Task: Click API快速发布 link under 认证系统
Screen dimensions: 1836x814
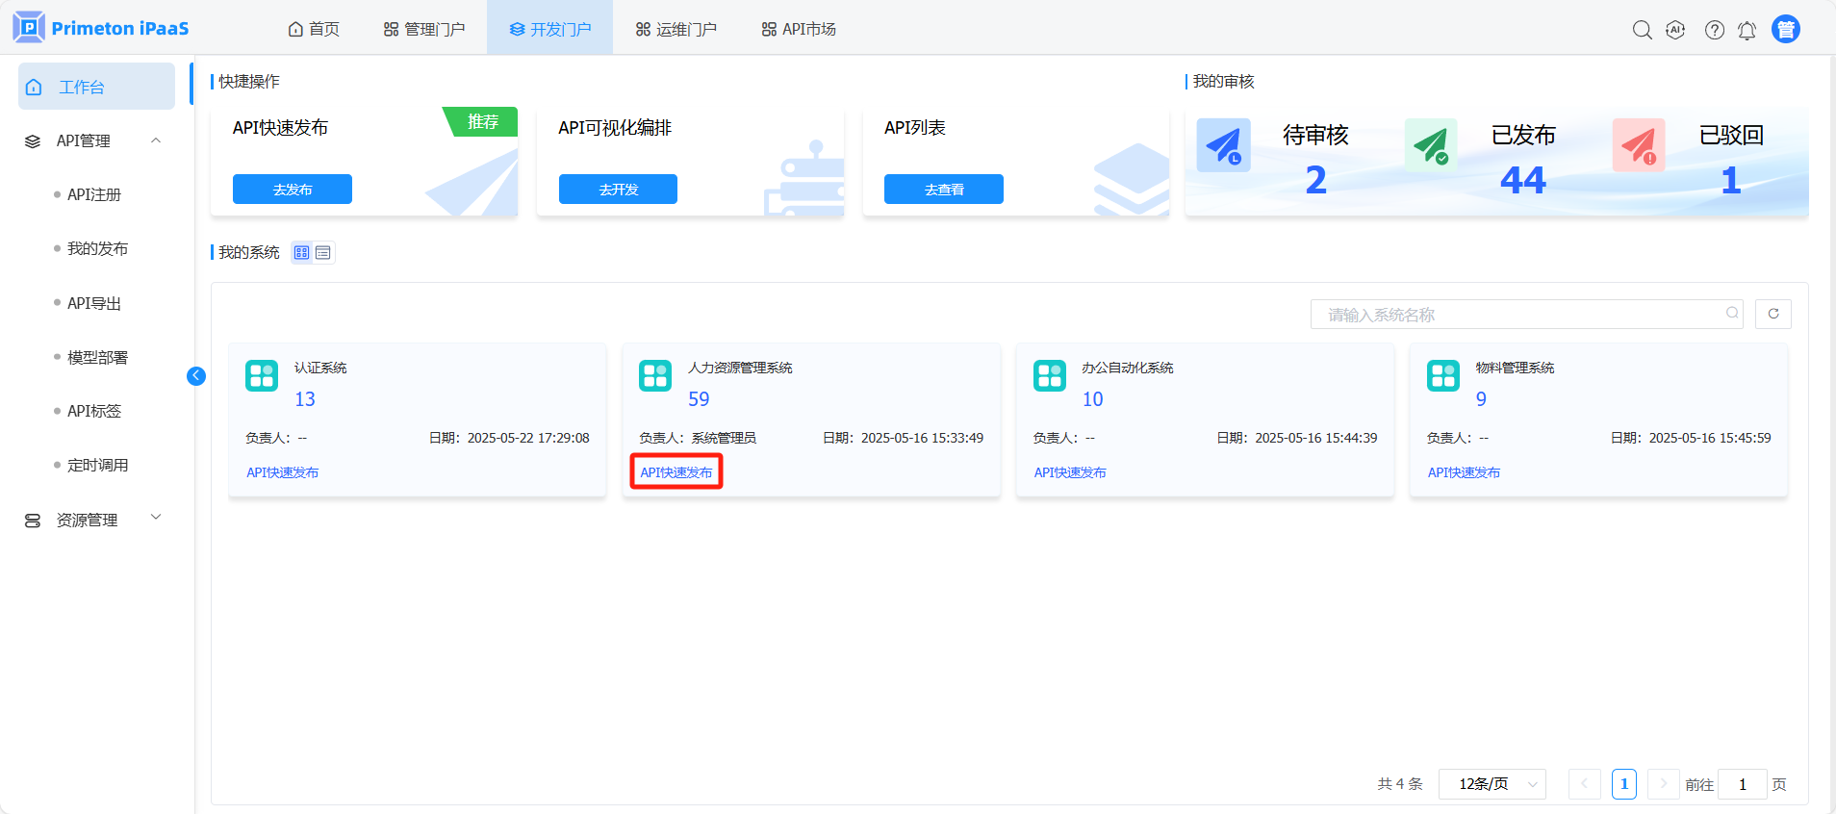Action: [282, 472]
